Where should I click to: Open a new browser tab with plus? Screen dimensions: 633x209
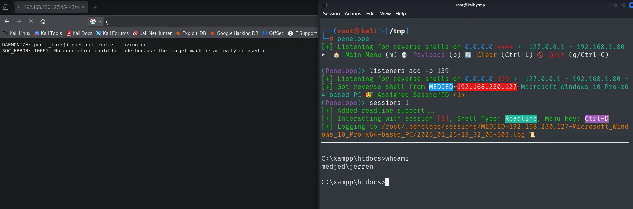click(95, 7)
